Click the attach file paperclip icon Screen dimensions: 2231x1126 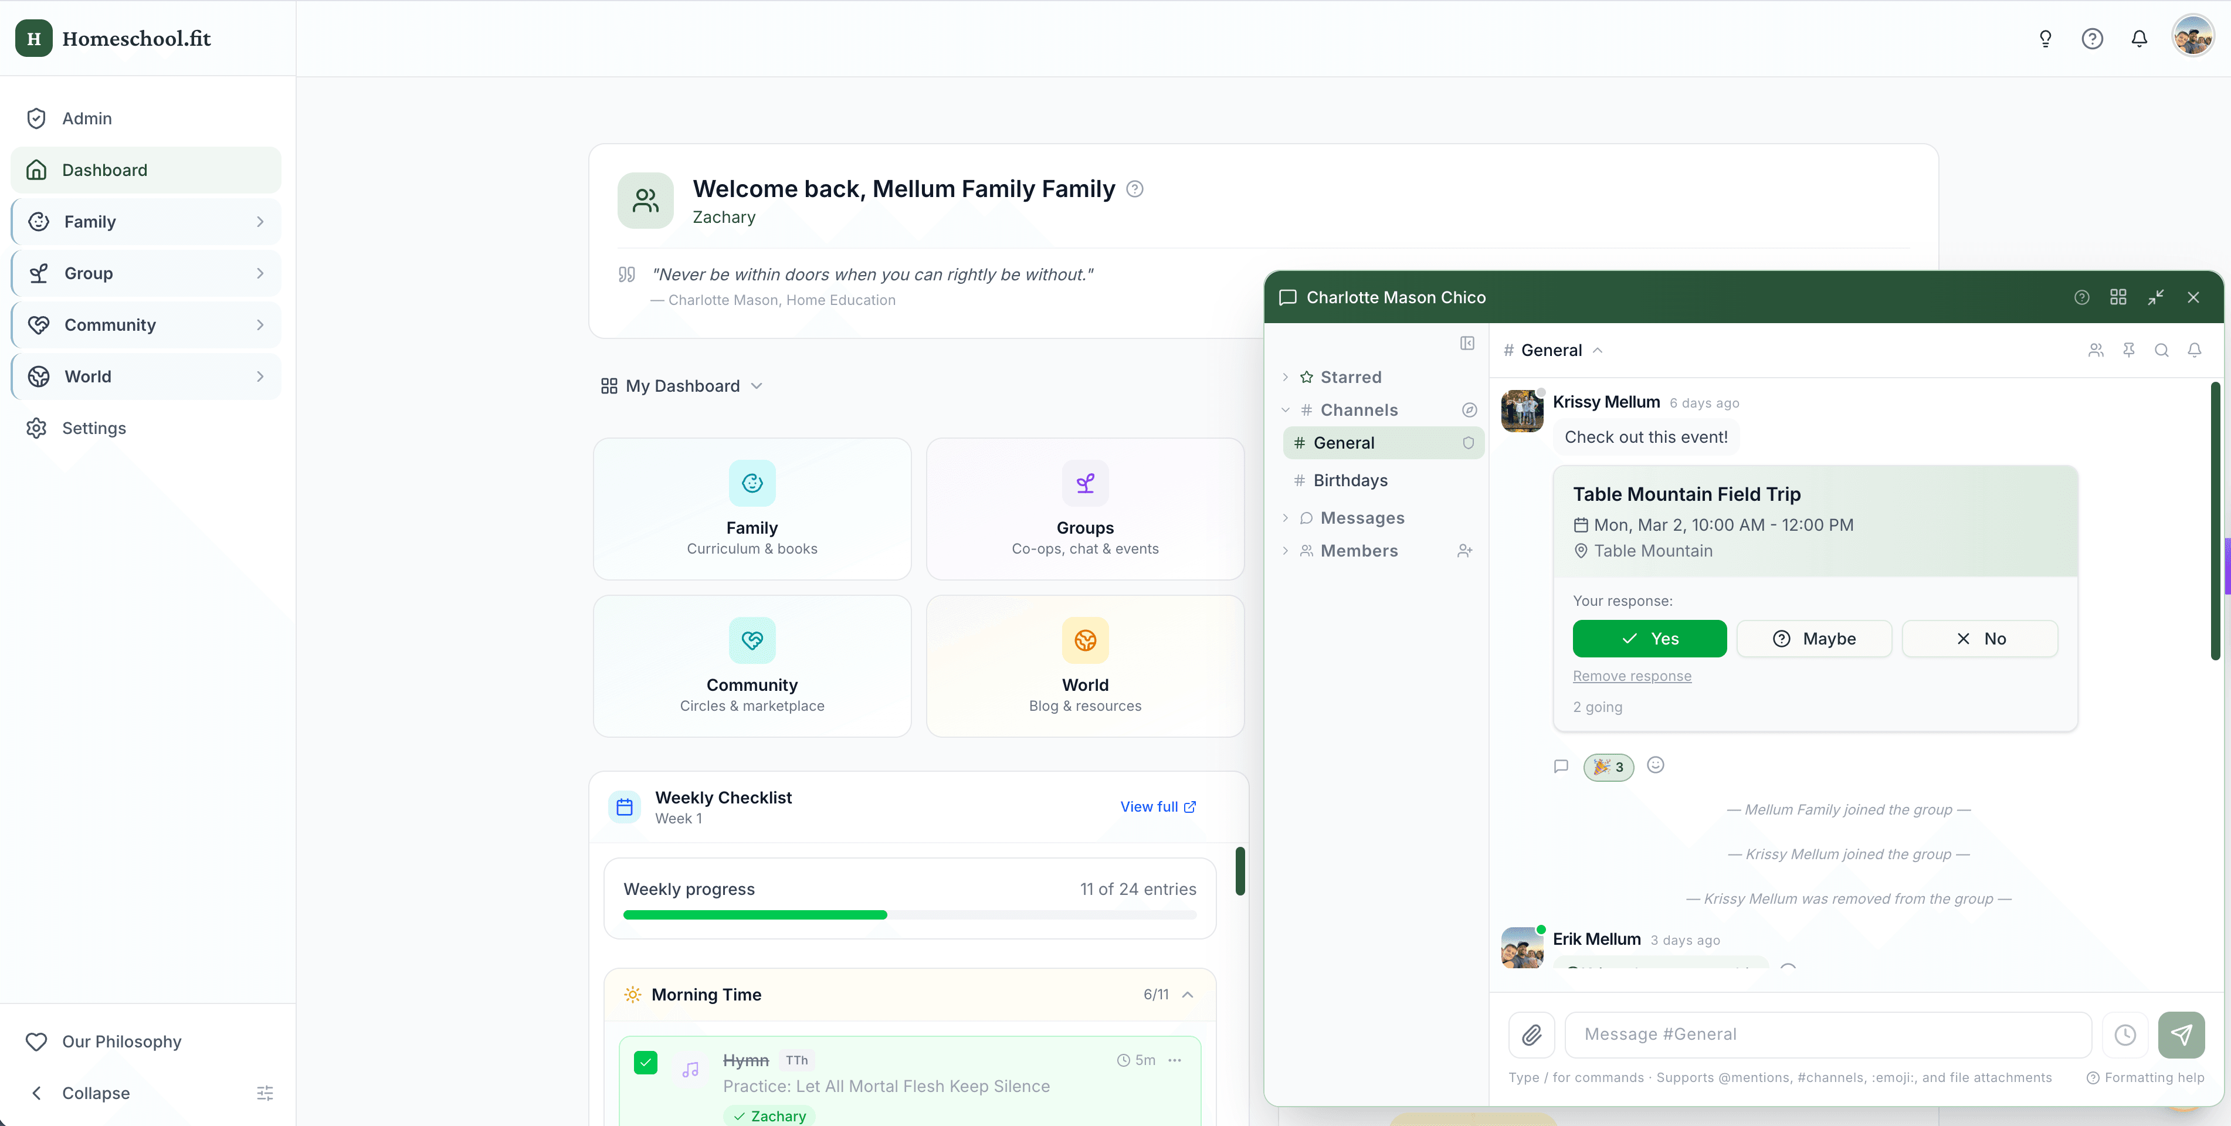point(1531,1034)
